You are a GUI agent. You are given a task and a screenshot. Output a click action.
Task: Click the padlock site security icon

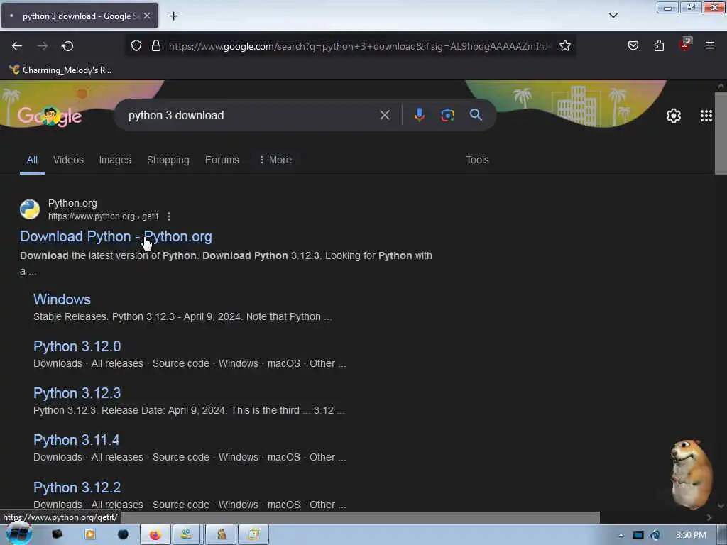point(156,46)
